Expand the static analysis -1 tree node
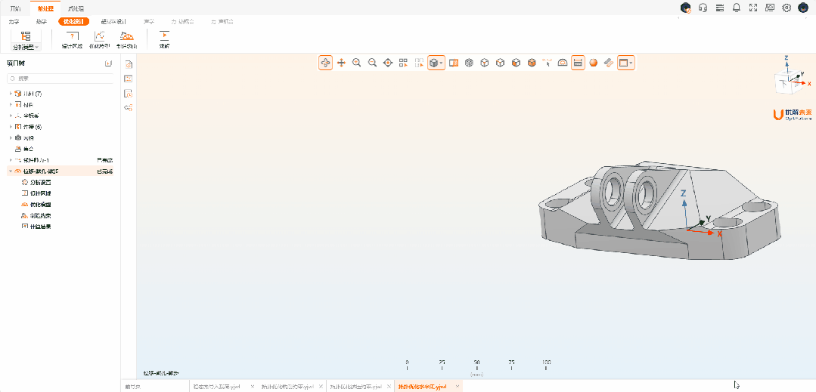 pyautogui.click(x=11, y=160)
